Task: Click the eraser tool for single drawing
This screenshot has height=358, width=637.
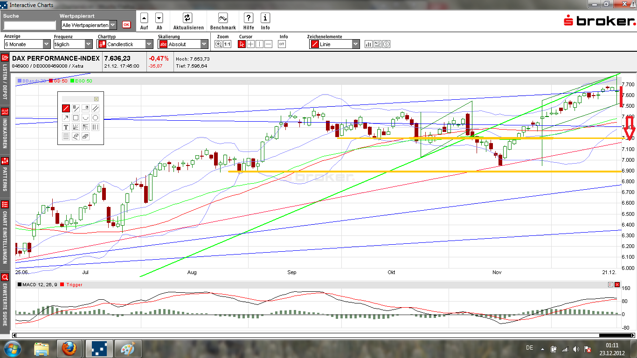Action: (76, 137)
